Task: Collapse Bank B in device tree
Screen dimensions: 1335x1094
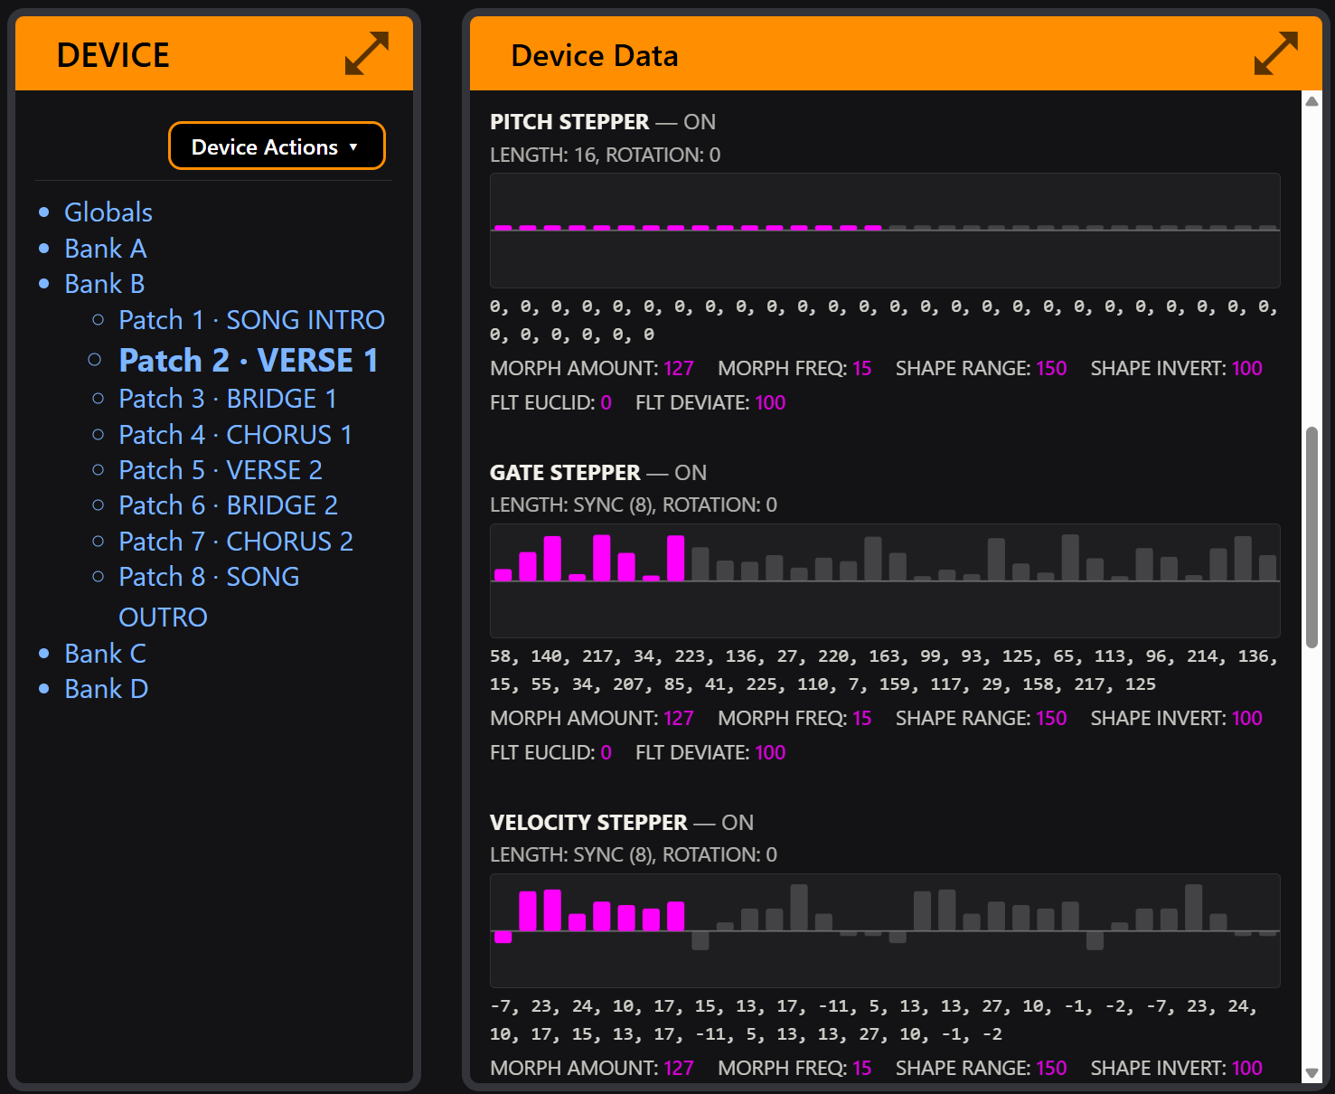Action: 105,283
